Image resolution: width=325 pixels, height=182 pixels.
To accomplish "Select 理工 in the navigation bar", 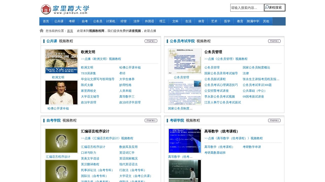I will point(162,21).
